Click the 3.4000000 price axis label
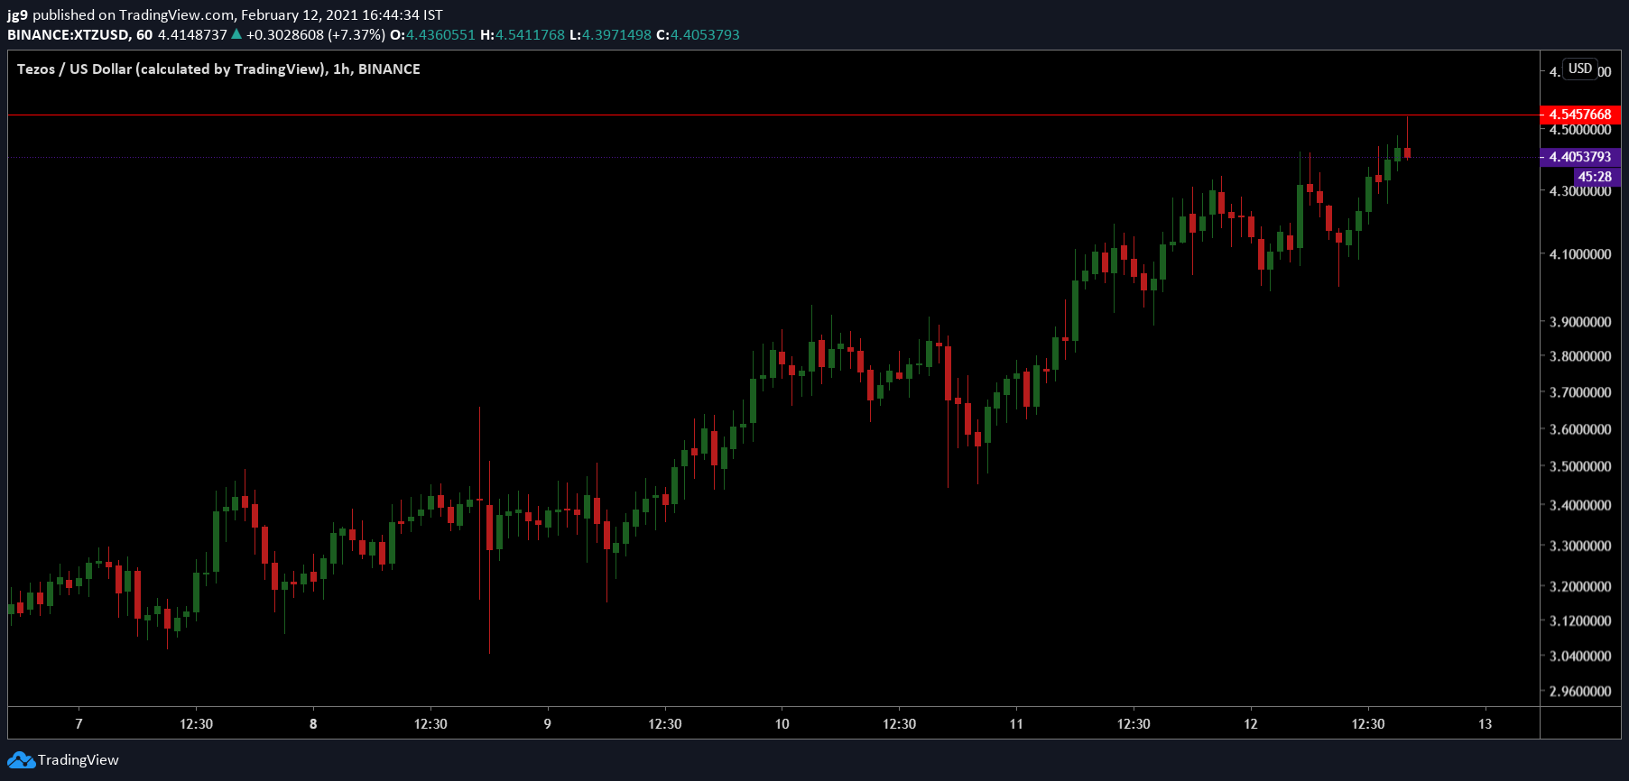 (1580, 505)
